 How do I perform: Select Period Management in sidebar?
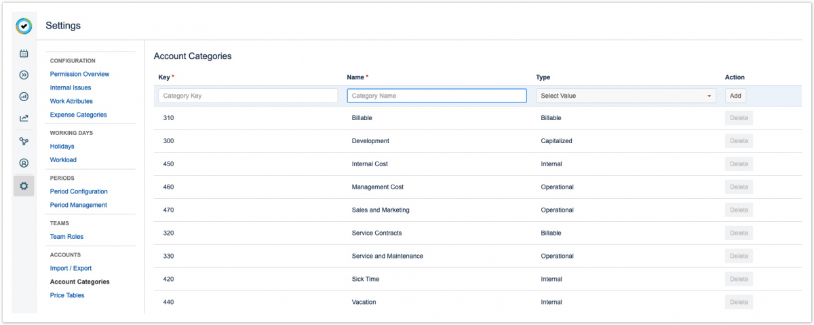point(78,205)
